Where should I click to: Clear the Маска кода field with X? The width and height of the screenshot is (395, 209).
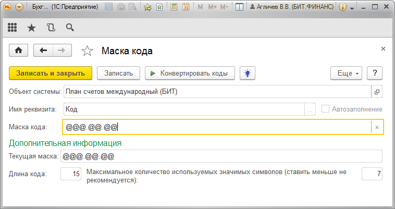coord(377,127)
